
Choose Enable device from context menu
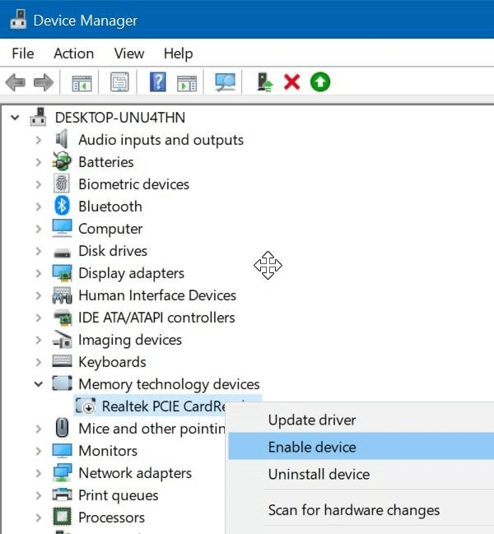[x=312, y=448]
